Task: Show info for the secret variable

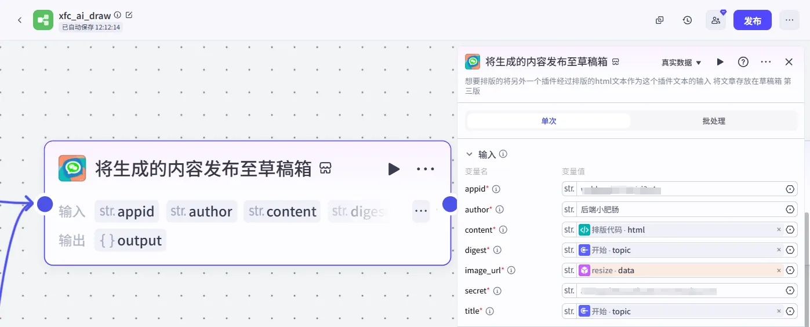Action: tap(497, 291)
